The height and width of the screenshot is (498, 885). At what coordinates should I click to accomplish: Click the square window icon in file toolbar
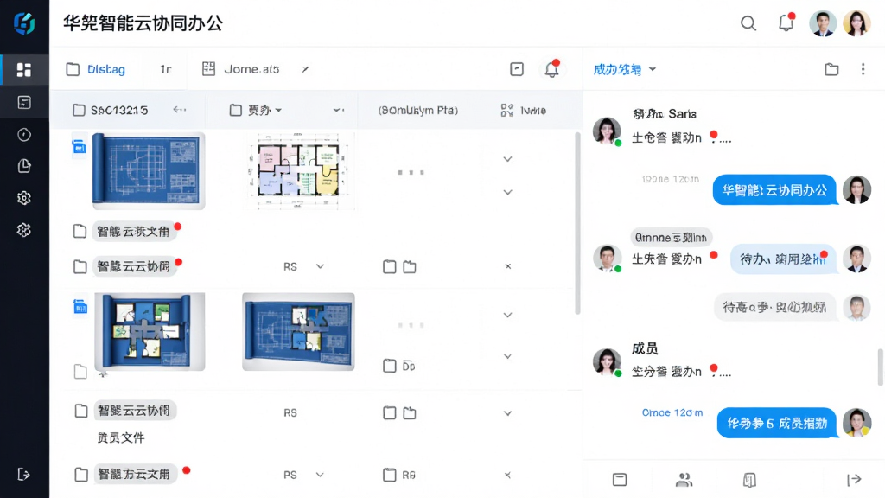pos(517,69)
